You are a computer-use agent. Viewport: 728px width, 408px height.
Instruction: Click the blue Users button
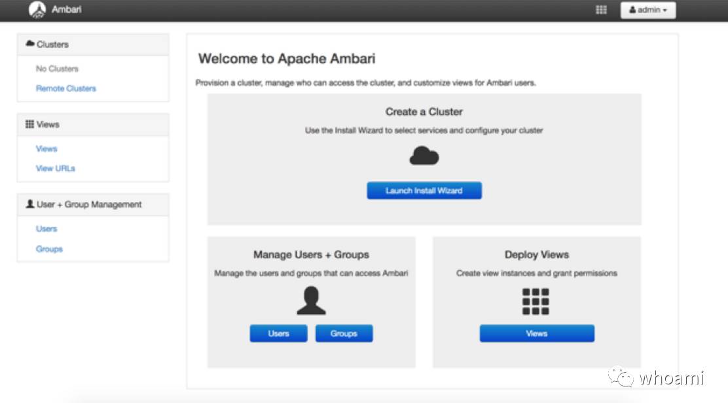pyautogui.click(x=279, y=333)
